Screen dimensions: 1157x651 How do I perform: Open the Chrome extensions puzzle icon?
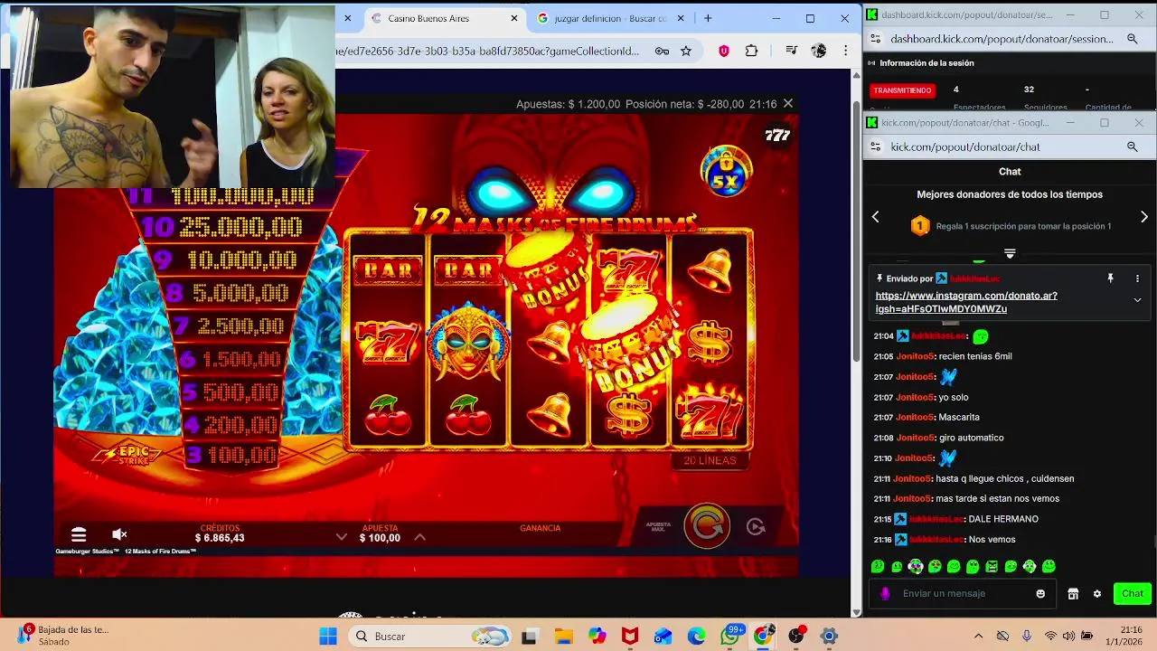(751, 51)
